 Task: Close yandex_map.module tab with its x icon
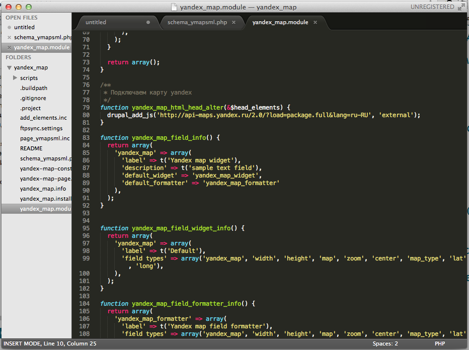click(315, 23)
